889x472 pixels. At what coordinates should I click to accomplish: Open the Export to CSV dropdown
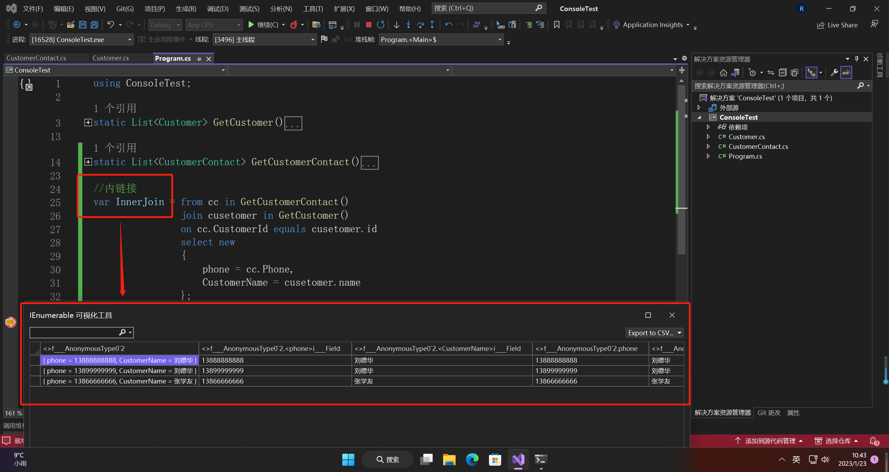coord(679,332)
